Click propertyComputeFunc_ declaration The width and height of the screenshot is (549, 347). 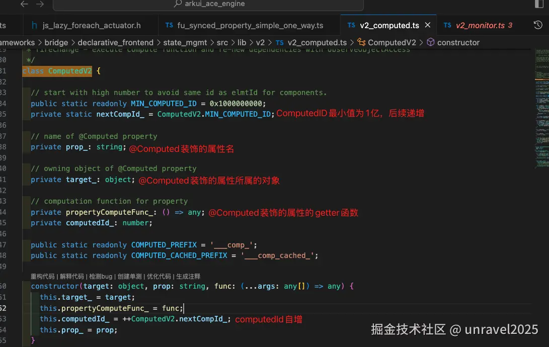coord(109,212)
